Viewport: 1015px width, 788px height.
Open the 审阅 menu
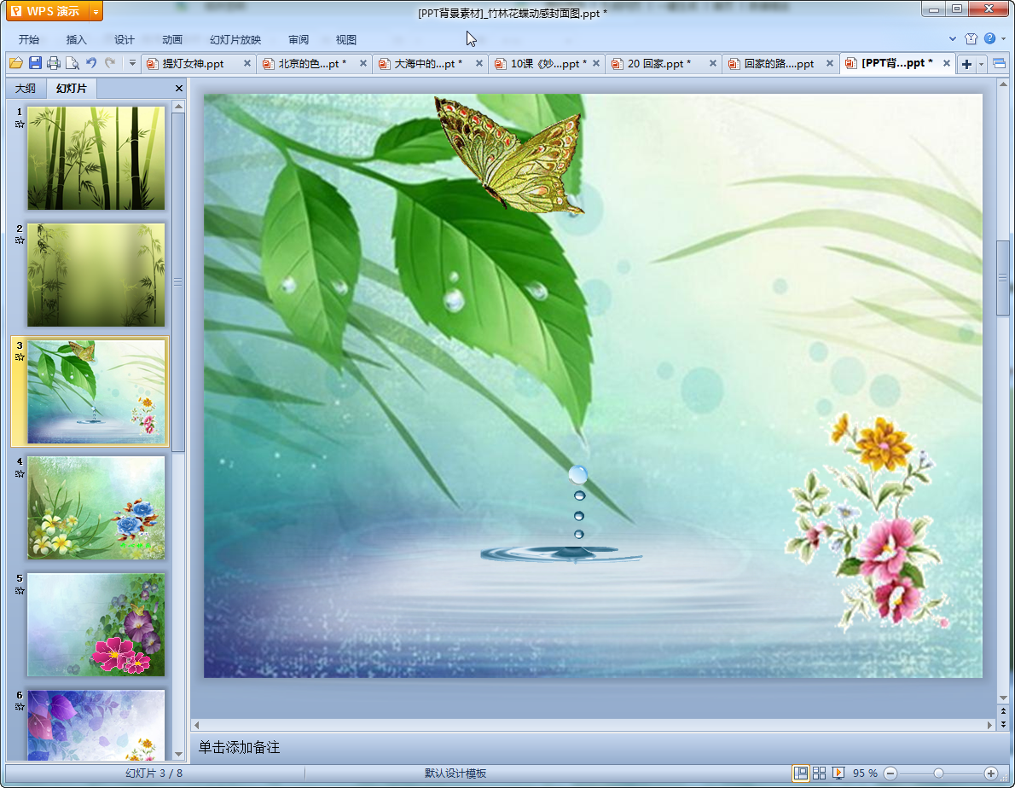pos(299,39)
